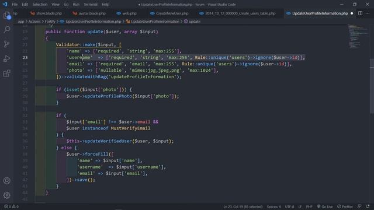
Task: Show errors and warnings in status bar
Action: tap(11, 206)
